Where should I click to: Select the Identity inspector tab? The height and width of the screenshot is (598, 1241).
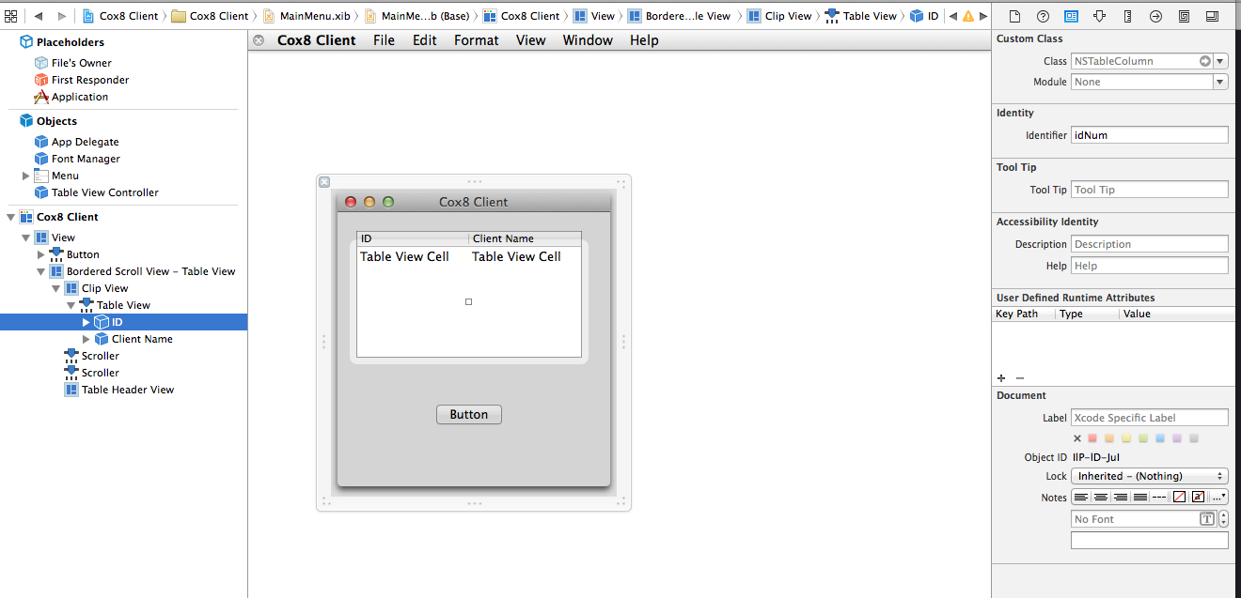1071,16
